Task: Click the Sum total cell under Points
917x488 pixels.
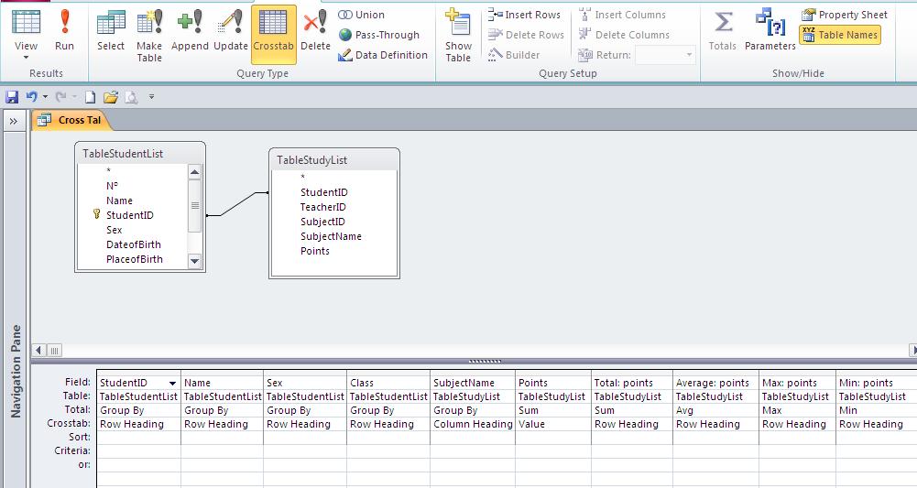Action: pos(552,410)
